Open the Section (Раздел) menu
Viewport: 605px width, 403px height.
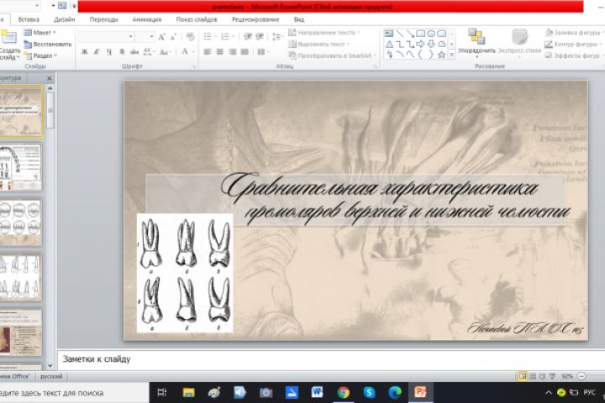point(40,56)
